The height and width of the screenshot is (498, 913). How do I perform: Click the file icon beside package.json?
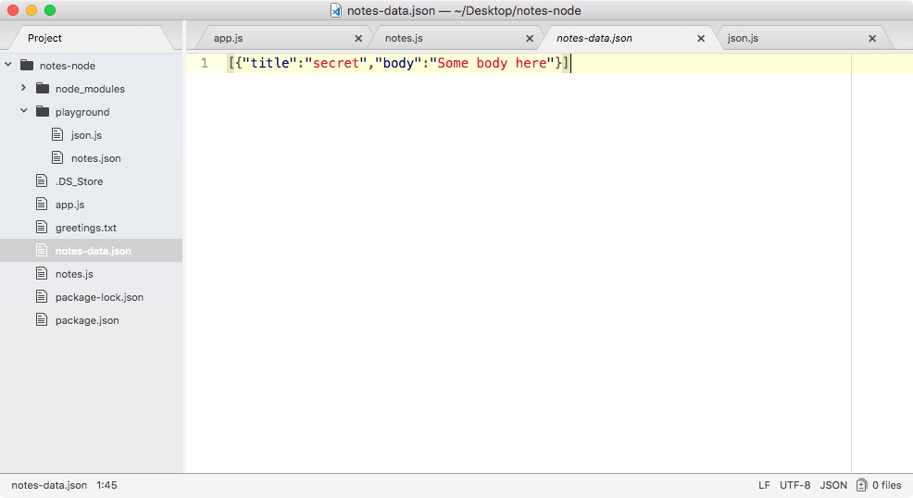(x=42, y=319)
